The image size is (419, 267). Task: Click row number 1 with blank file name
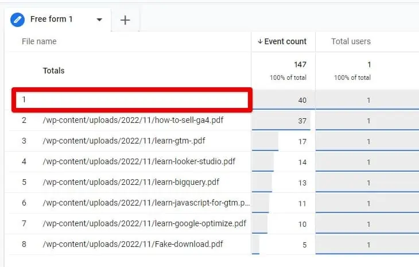coord(132,100)
